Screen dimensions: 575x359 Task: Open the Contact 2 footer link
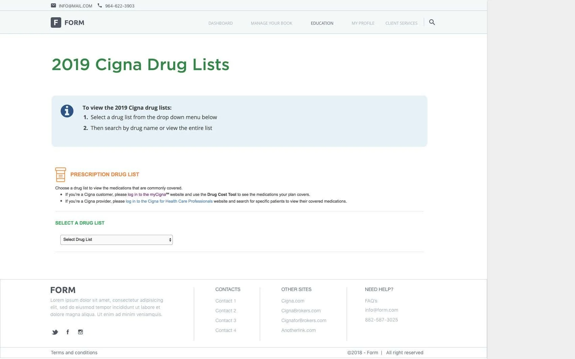226,311
